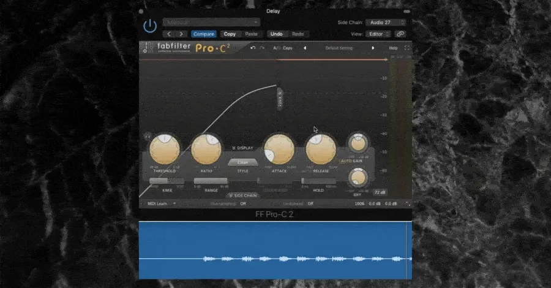Click the output gain knob above Auto Gain
The image size is (551, 288).
coord(358,143)
